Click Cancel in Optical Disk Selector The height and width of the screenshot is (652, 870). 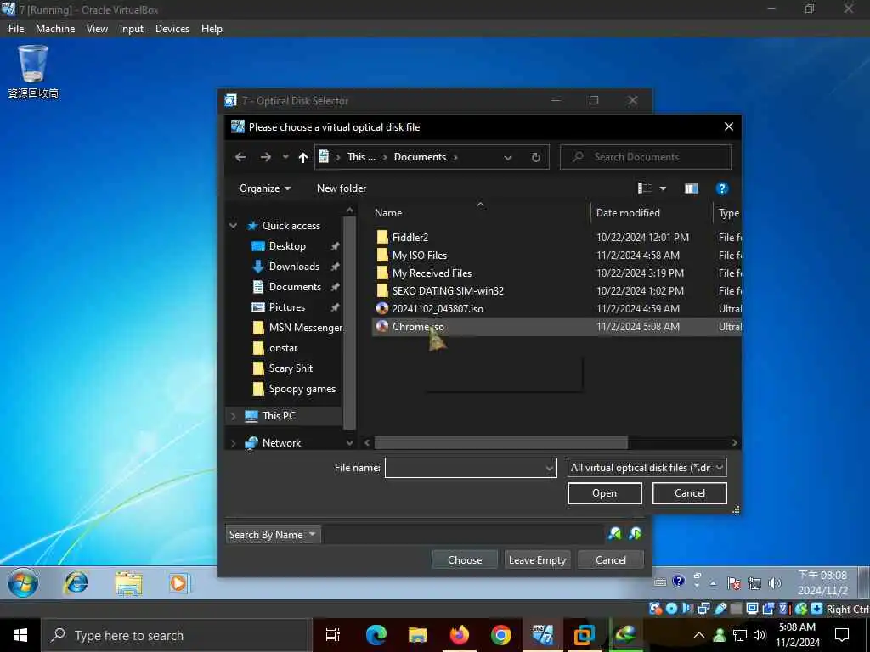coord(610,560)
